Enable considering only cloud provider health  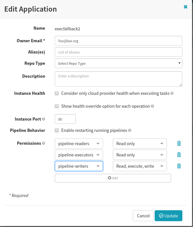coord(57,93)
